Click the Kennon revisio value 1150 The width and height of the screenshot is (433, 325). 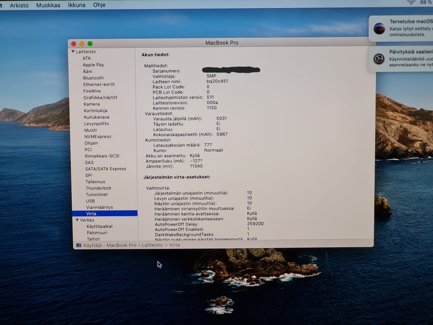pos(212,108)
